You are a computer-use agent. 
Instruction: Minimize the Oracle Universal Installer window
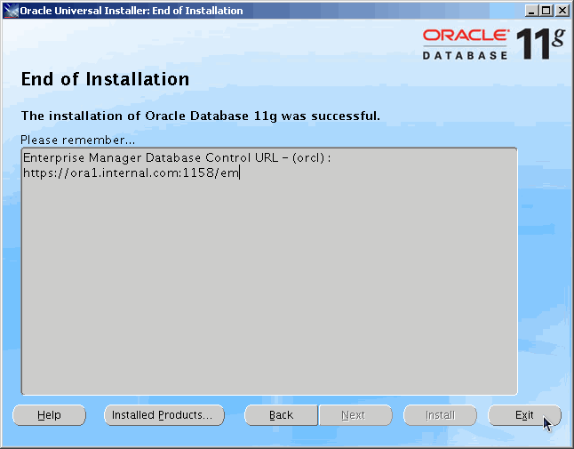pyautogui.click(x=531, y=11)
